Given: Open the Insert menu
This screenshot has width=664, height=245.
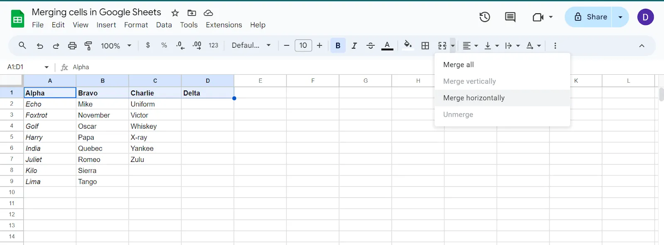Looking at the screenshot, I should coord(106,25).
